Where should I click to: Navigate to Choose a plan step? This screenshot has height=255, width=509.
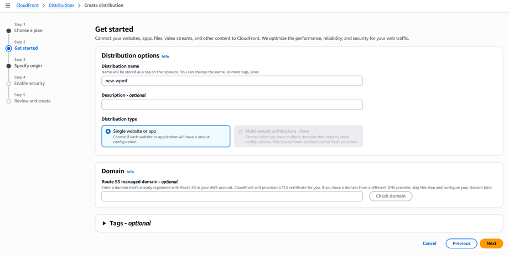(28, 30)
